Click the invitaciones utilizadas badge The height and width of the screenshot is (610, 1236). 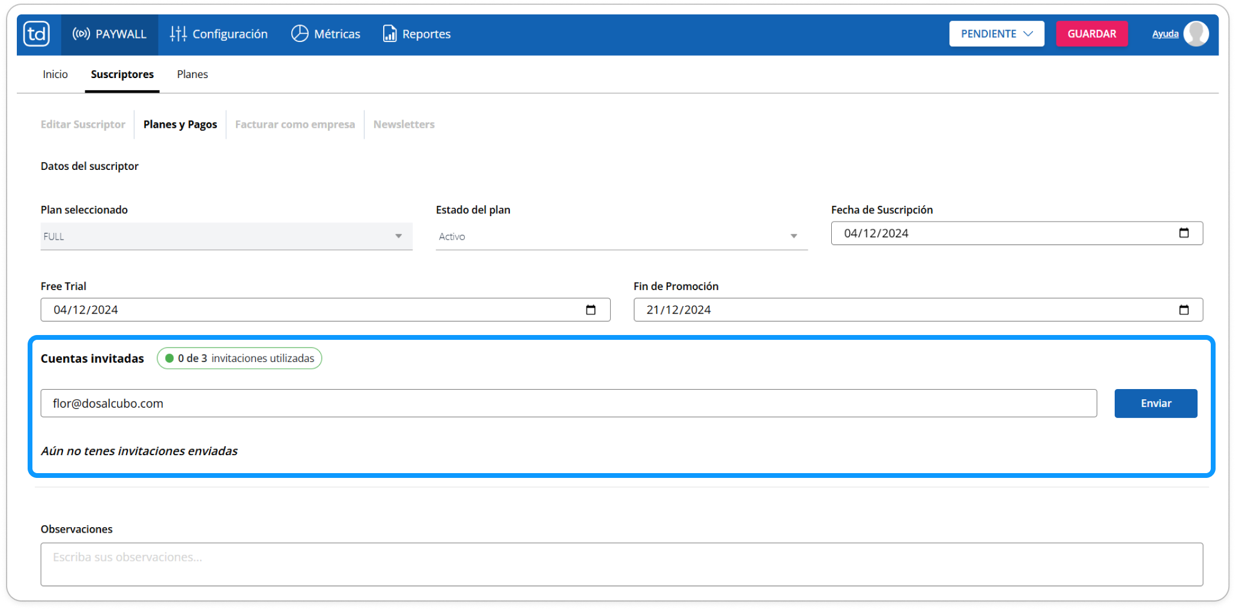coord(239,358)
